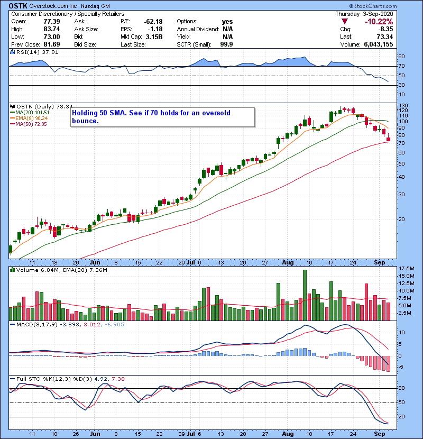Click the candlestick icon beside OSTK (Daily)

point(12,106)
